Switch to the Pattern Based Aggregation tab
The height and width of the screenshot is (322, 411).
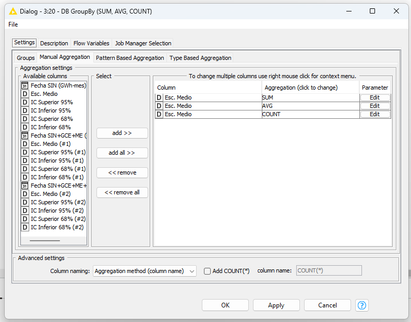(x=129, y=58)
